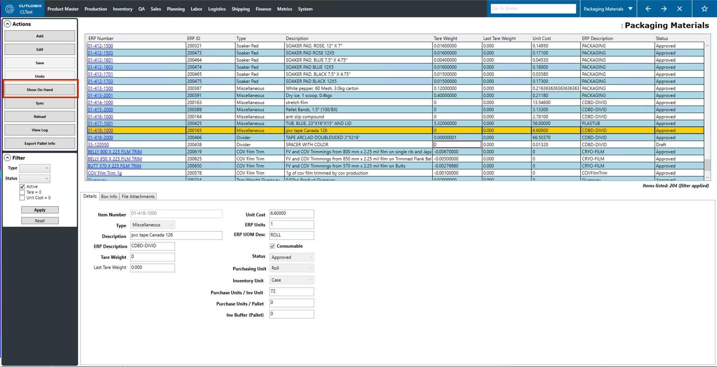Open item link 01-412-1500
This screenshot has height=367, width=717.
click(100, 46)
